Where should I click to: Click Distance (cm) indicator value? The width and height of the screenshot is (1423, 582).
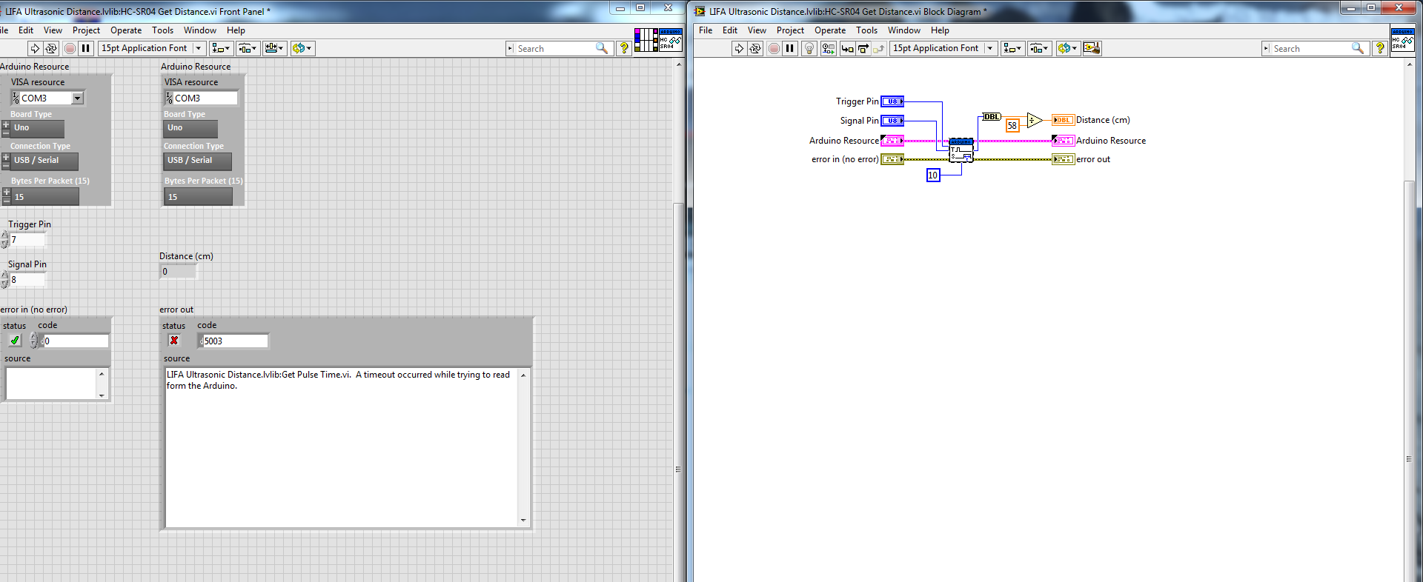178,272
